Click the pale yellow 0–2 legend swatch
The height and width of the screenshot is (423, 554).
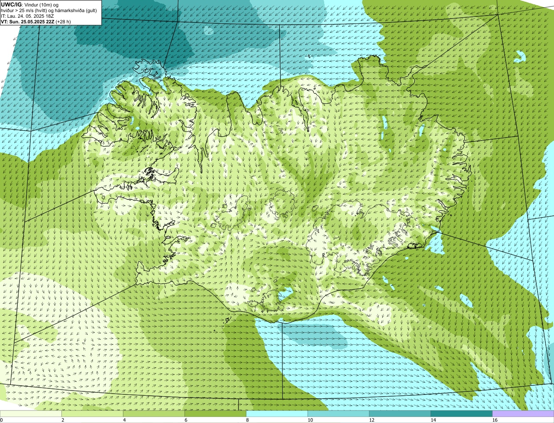click(x=31, y=414)
